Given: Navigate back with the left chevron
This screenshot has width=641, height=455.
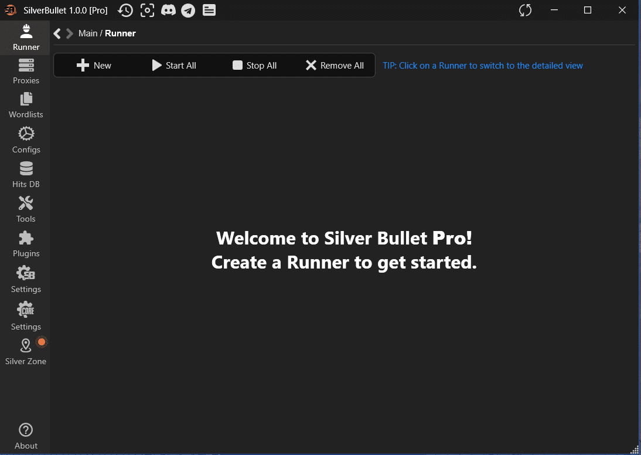Looking at the screenshot, I should pyautogui.click(x=56, y=33).
